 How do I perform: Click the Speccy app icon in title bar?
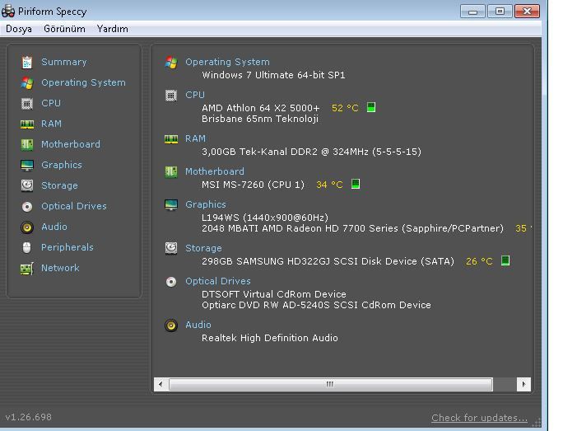(8, 12)
